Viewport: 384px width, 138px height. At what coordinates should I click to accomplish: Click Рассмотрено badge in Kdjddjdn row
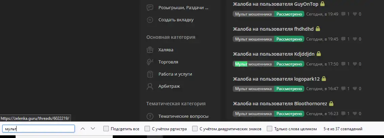pos(289,64)
